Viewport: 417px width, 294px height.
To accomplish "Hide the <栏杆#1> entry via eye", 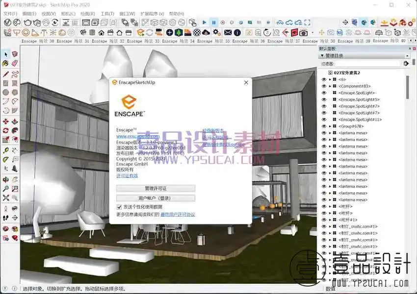I will pyautogui.click(x=324, y=220).
